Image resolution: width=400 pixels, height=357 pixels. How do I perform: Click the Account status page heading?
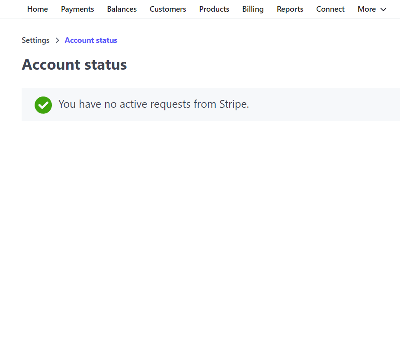(74, 64)
